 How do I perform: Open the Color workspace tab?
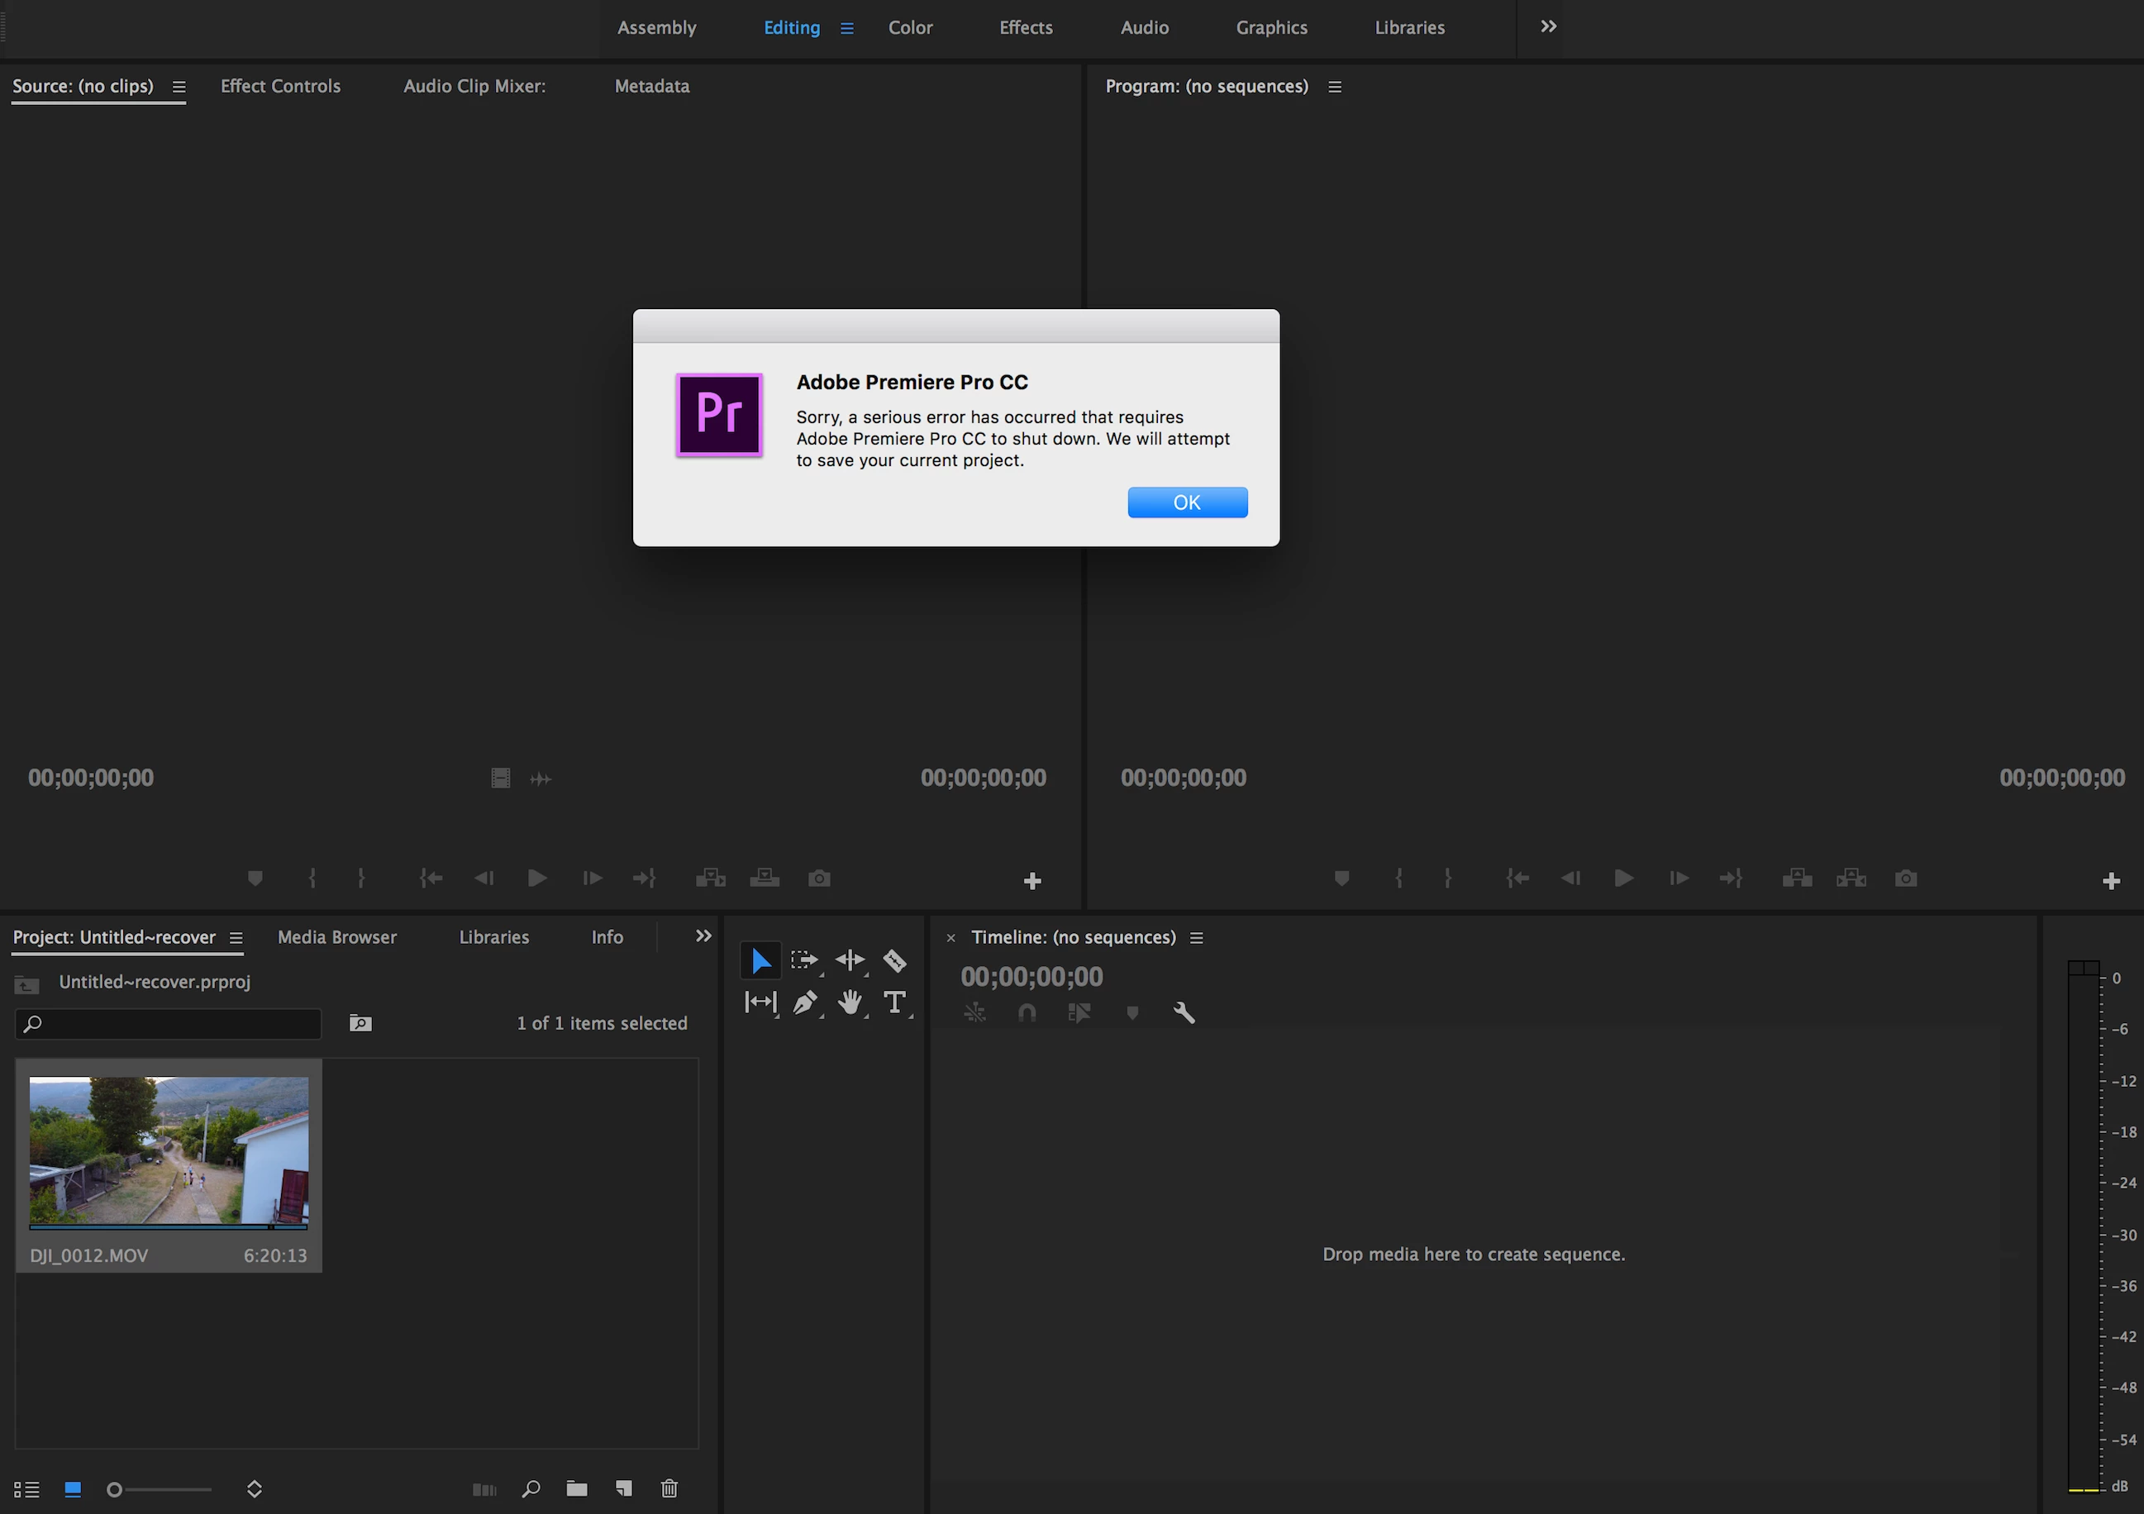[909, 28]
